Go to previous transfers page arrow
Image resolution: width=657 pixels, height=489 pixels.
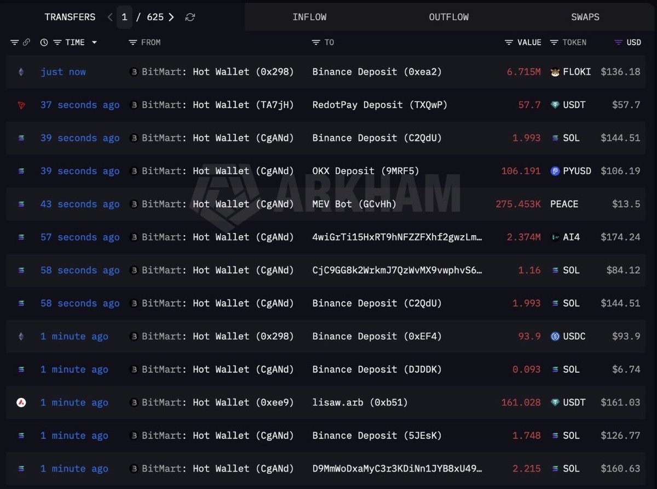point(110,17)
